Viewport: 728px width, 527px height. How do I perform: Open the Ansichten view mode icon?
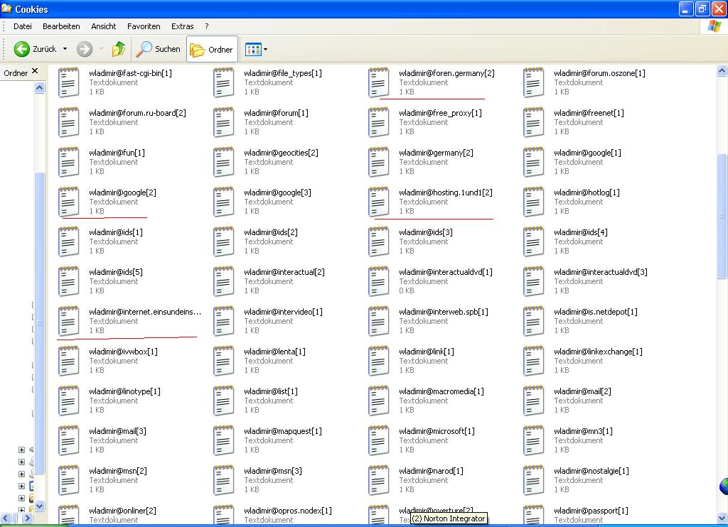pos(253,49)
